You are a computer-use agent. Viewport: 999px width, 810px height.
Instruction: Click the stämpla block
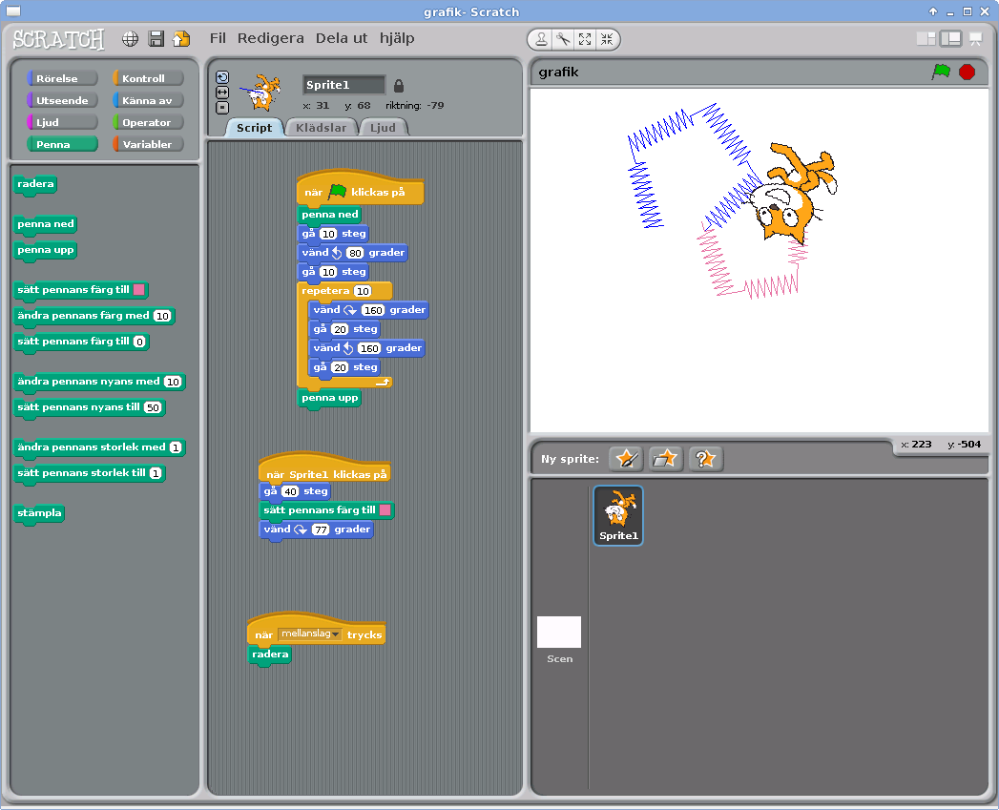pyautogui.click(x=39, y=513)
